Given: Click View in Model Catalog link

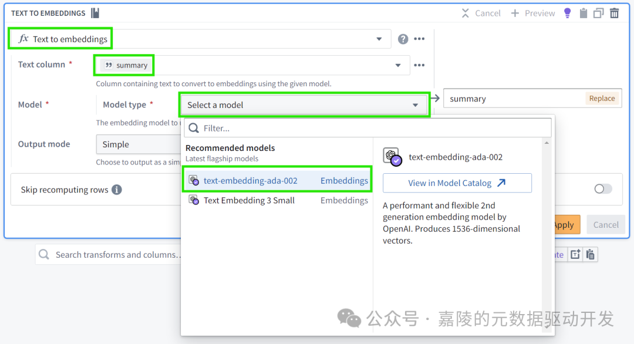Looking at the screenshot, I should tap(457, 183).
